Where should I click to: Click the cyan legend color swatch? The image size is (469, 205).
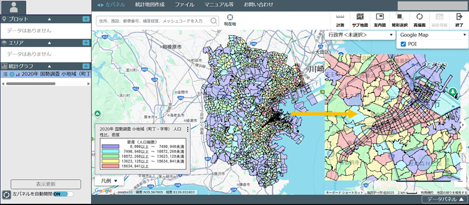point(110,152)
